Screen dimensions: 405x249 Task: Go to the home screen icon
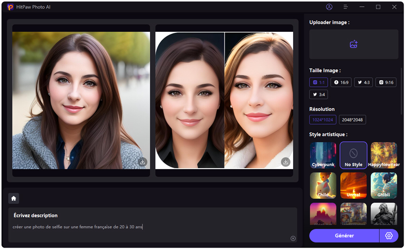click(14, 198)
